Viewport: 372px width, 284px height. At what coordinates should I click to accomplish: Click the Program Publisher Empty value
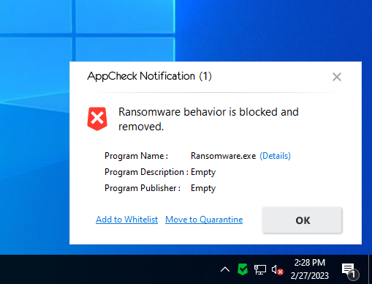pyautogui.click(x=203, y=188)
